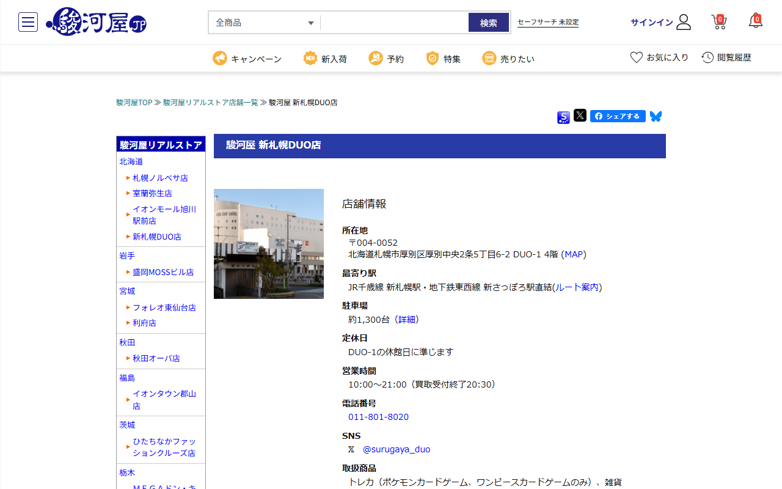Open the キャンペーン menu item

(x=256, y=59)
